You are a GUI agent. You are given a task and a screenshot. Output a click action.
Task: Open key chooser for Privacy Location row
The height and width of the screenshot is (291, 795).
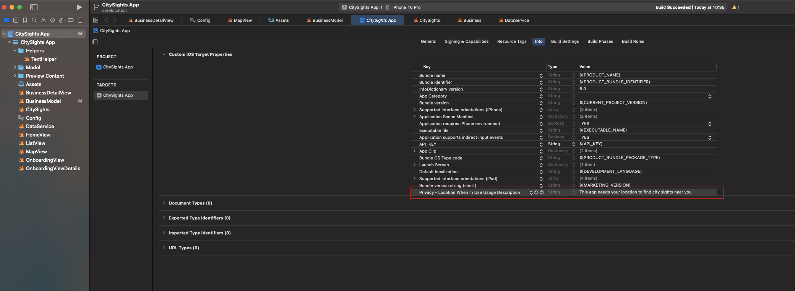tap(531, 192)
